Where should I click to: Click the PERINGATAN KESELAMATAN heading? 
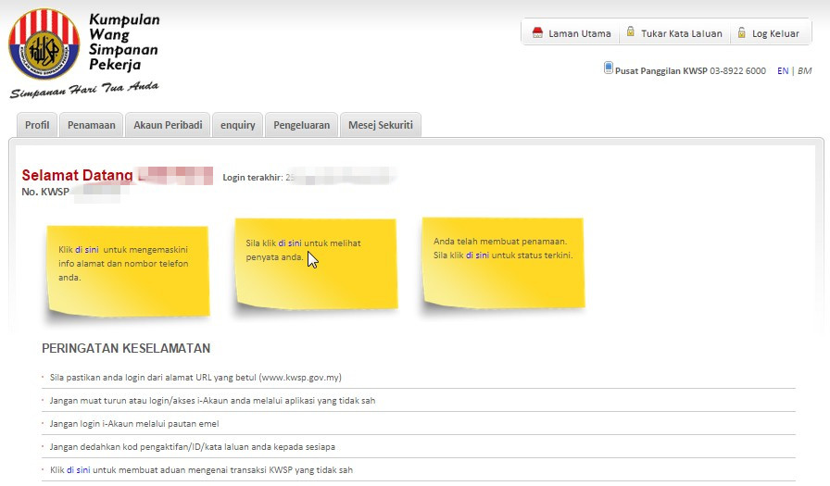click(x=126, y=348)
